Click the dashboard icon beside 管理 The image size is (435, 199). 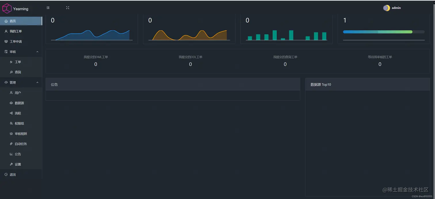coord(6,83)
